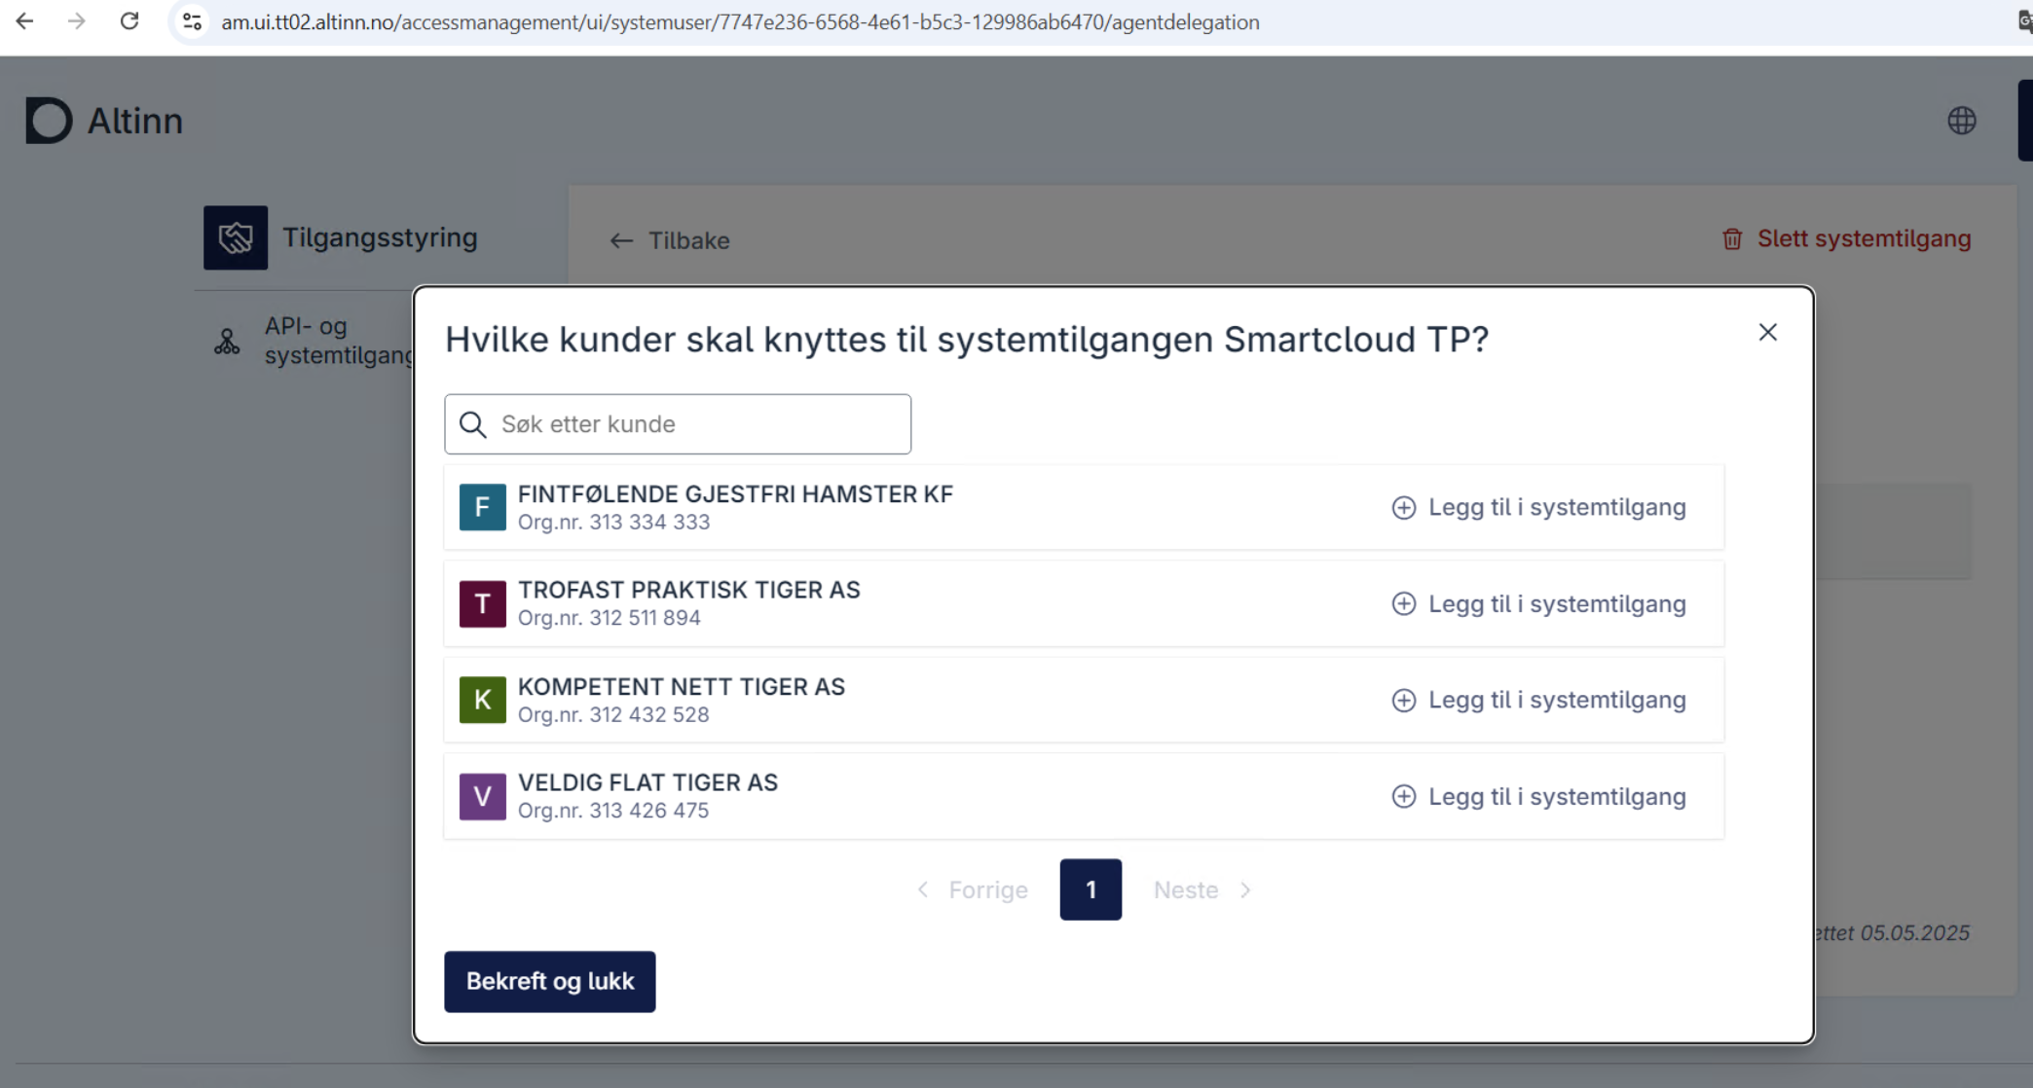Click customer name VELDIG FLAT TIGER AS
Viewport: 2033px width, 1088px height.
[x=647, y=782]
